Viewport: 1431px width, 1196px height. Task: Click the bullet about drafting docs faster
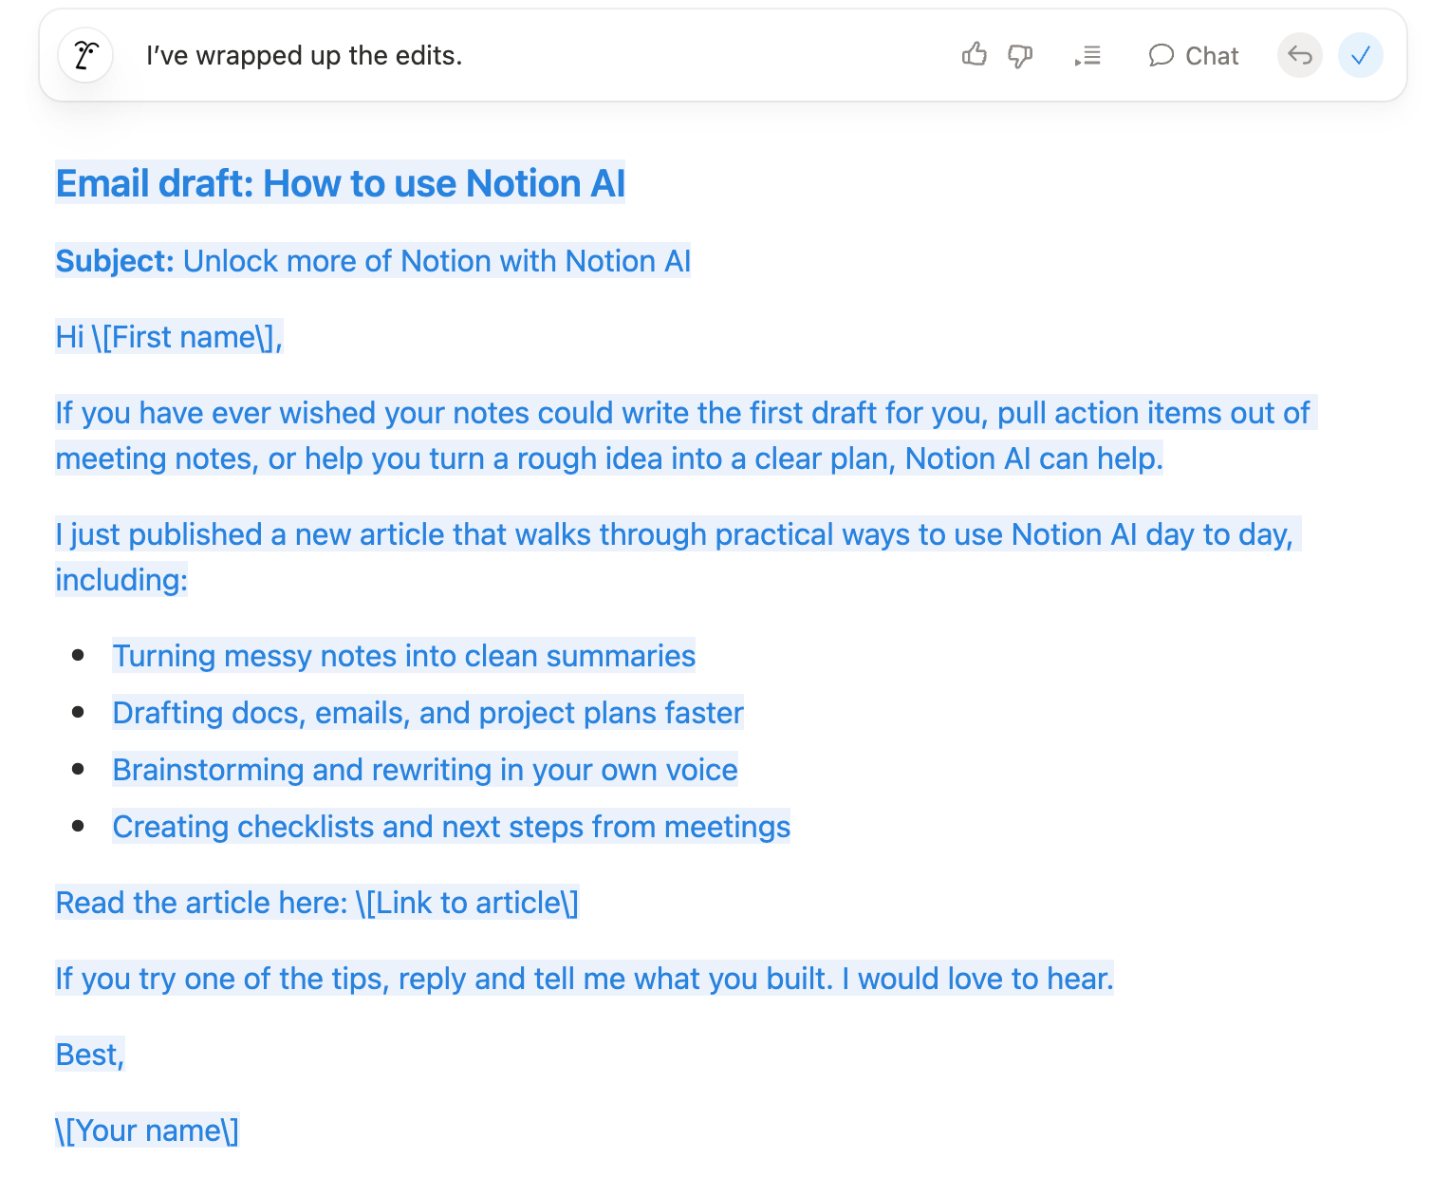pos(427,712)
